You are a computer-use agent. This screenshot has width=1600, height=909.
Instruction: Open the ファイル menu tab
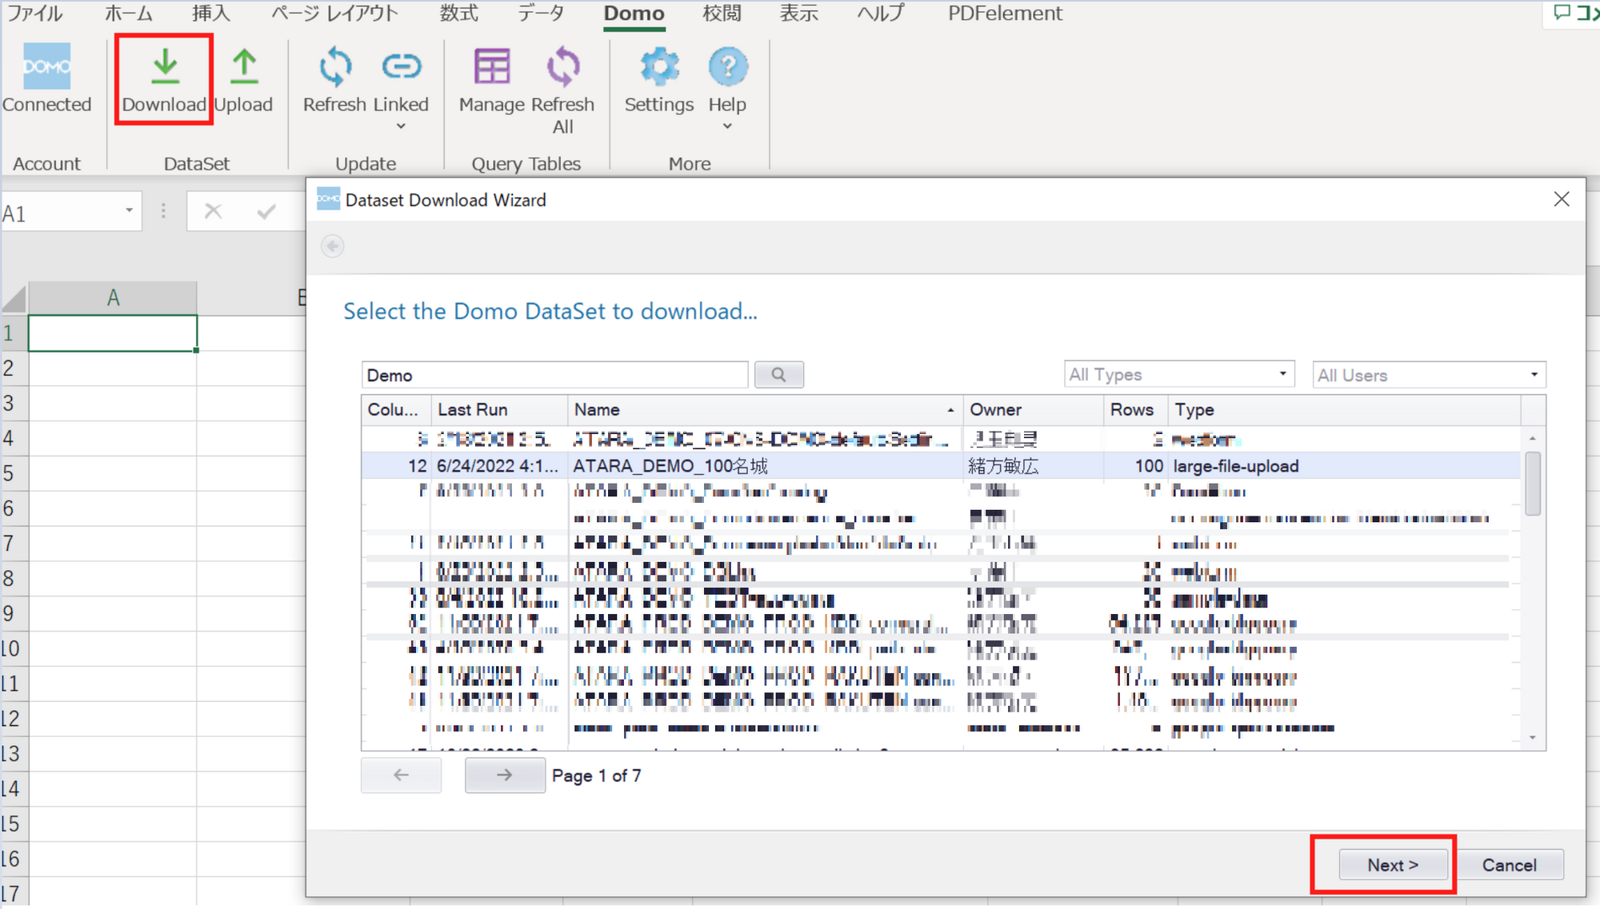34,14
